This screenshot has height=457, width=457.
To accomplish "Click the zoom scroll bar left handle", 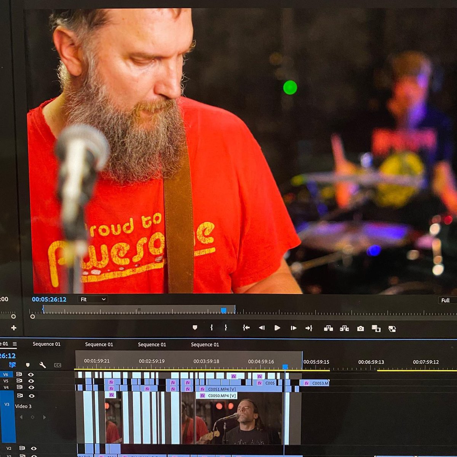I will pyautogui.click(x=32, y=316).
